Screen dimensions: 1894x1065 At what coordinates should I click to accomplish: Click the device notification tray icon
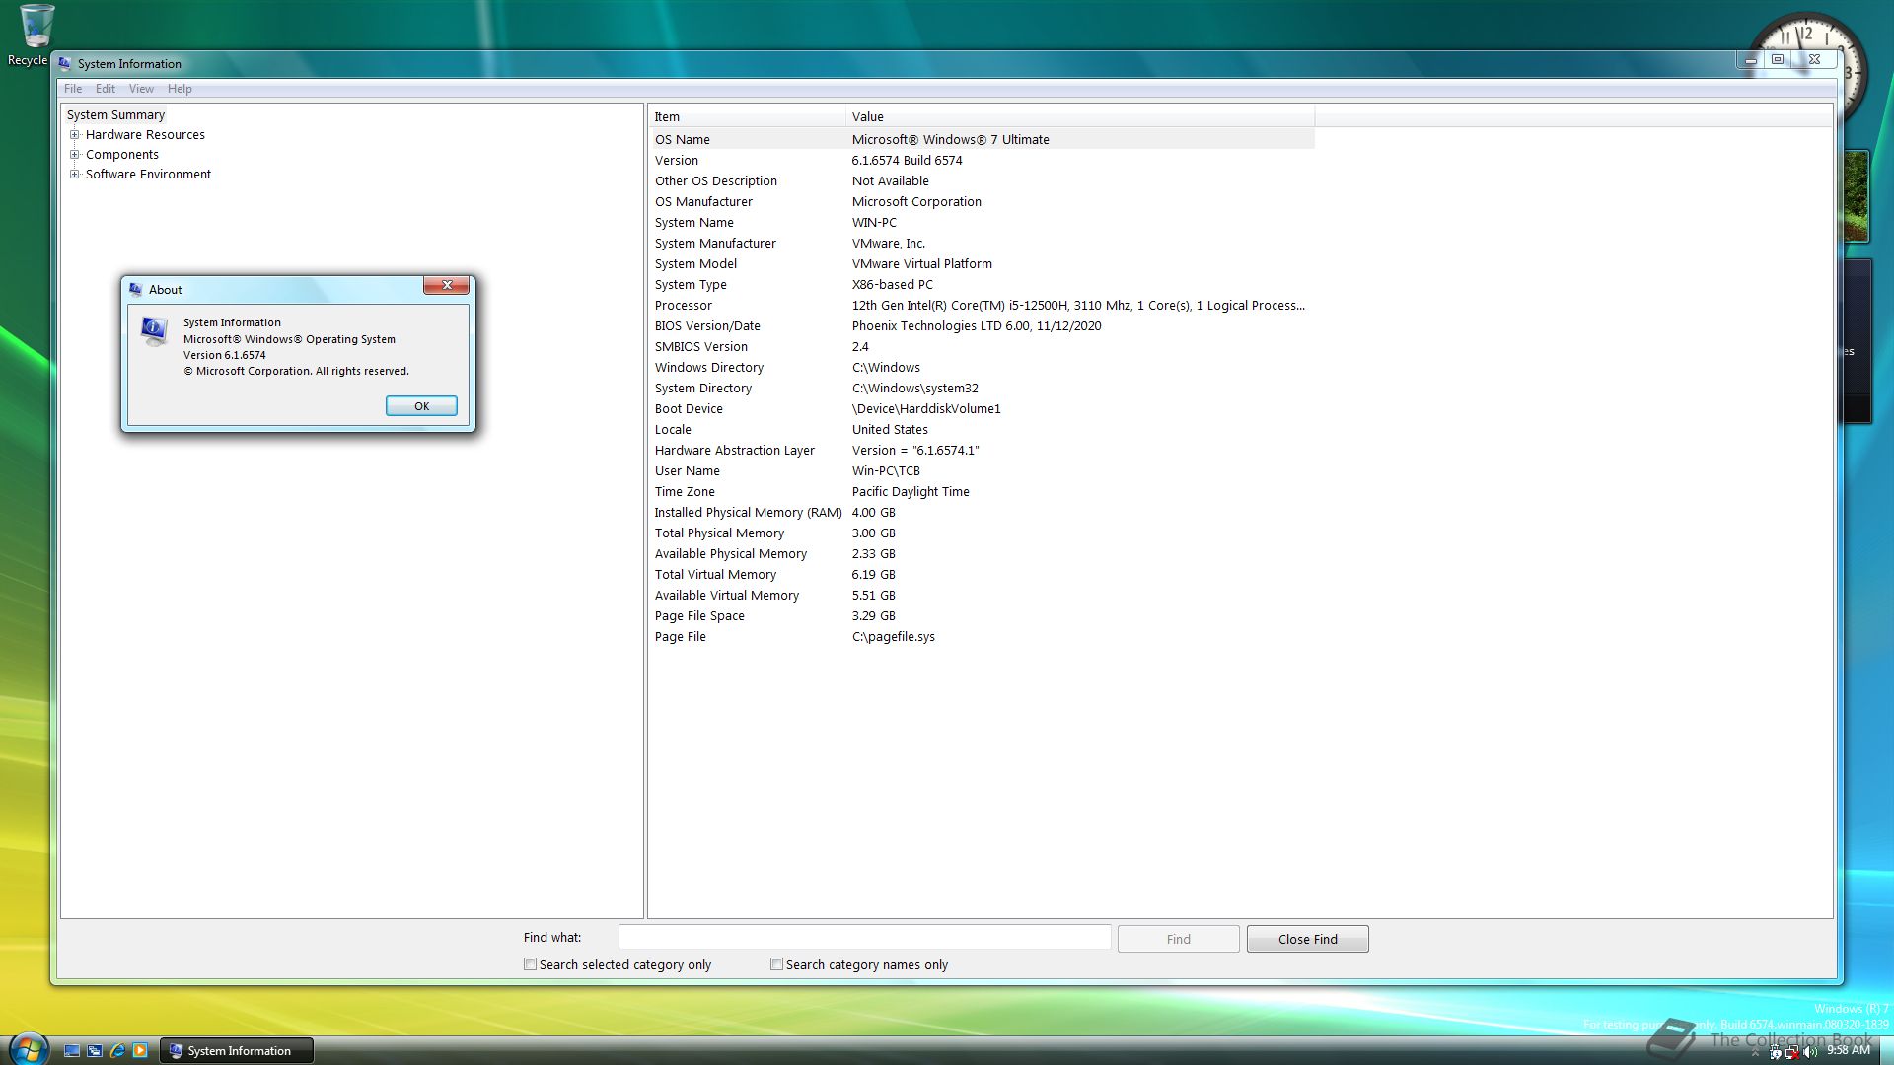pos(1776,1052)
